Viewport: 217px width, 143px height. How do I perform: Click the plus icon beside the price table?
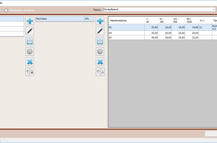[100, 21]
